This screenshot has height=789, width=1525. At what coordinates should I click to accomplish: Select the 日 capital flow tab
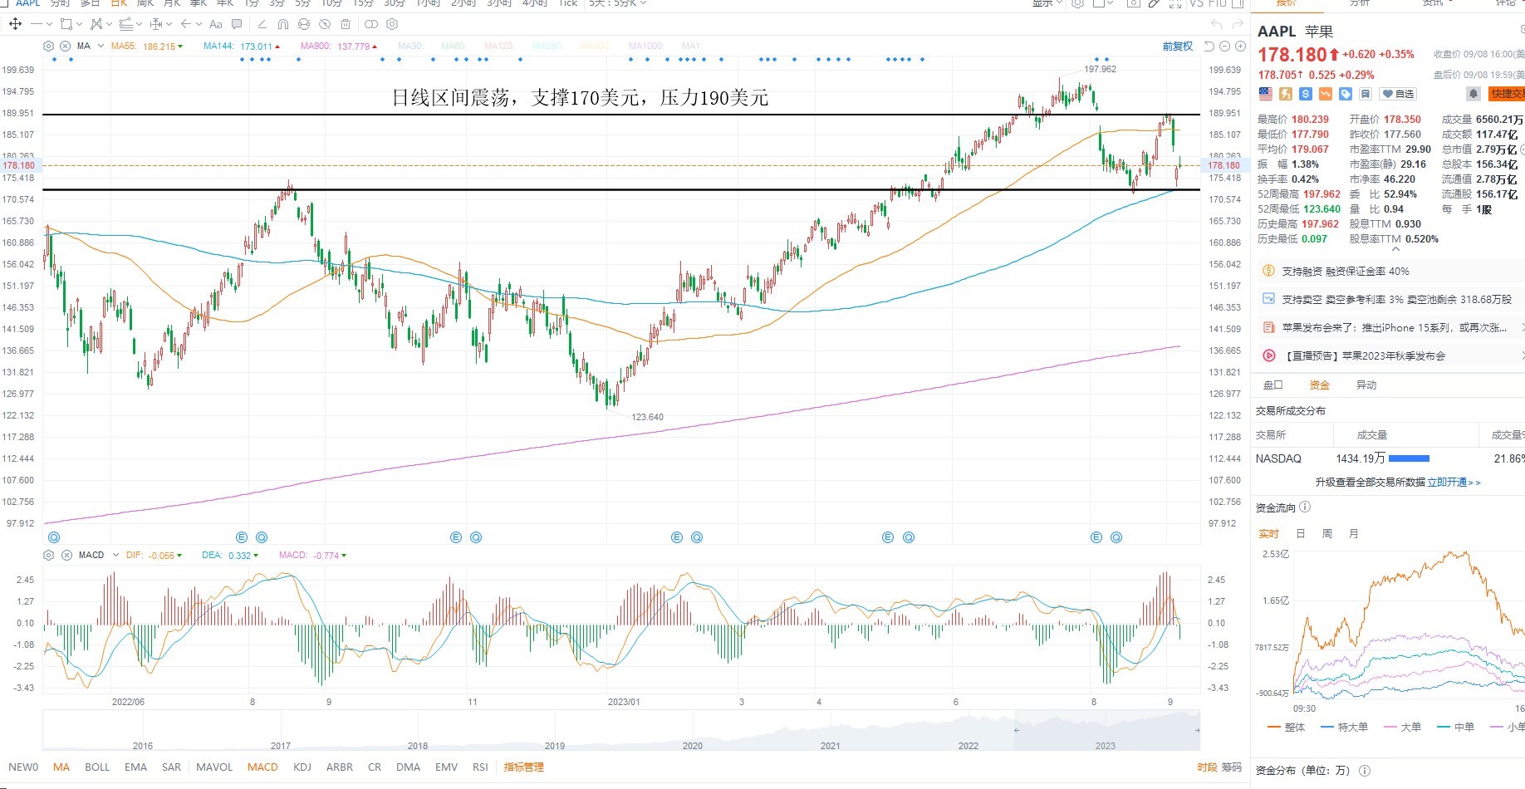(1301, 534)
